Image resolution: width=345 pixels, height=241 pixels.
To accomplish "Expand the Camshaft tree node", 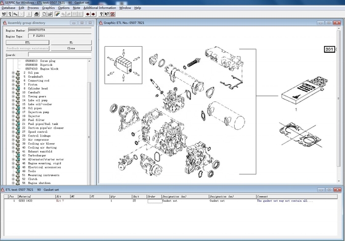I will point(13,92).
